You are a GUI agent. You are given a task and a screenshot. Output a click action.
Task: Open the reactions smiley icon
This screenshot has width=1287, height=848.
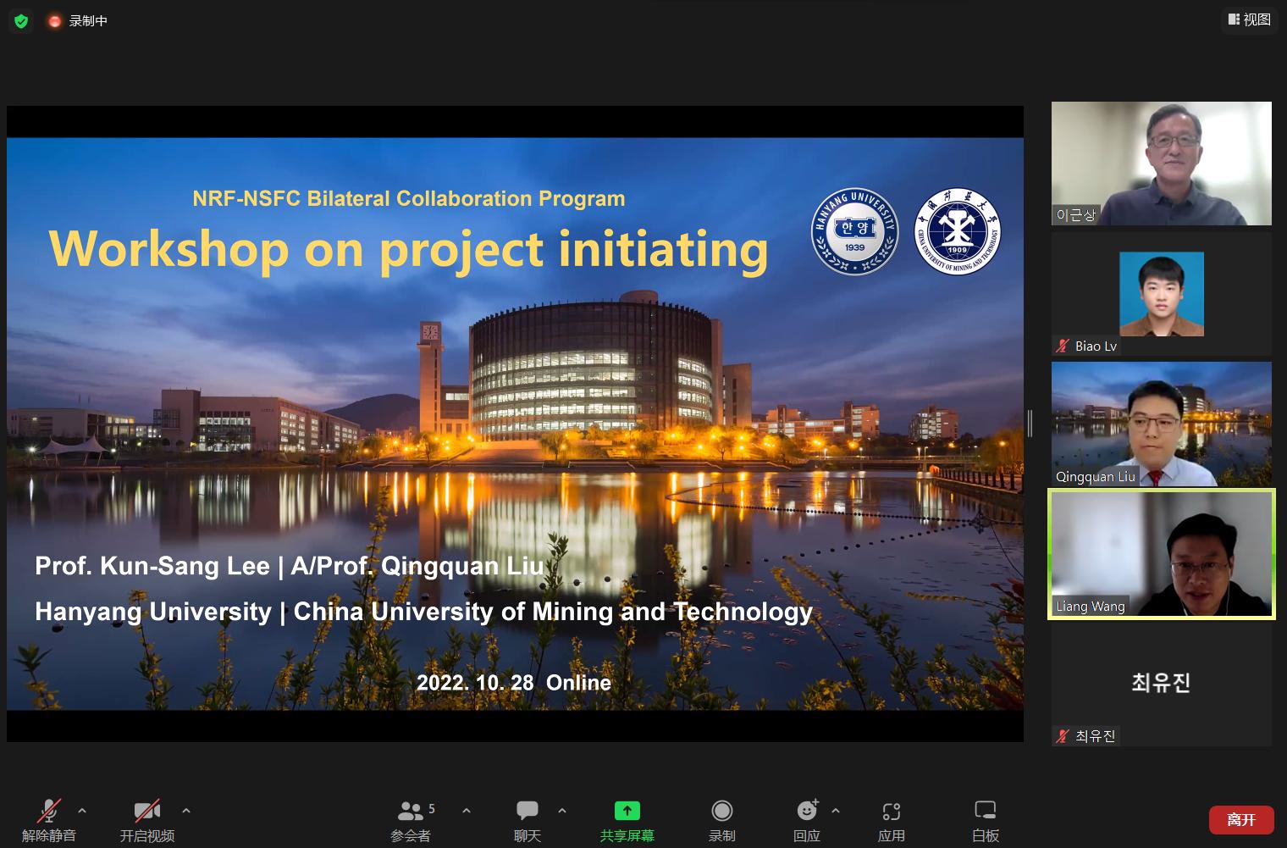pyautogui.click(x=807, y=812)
